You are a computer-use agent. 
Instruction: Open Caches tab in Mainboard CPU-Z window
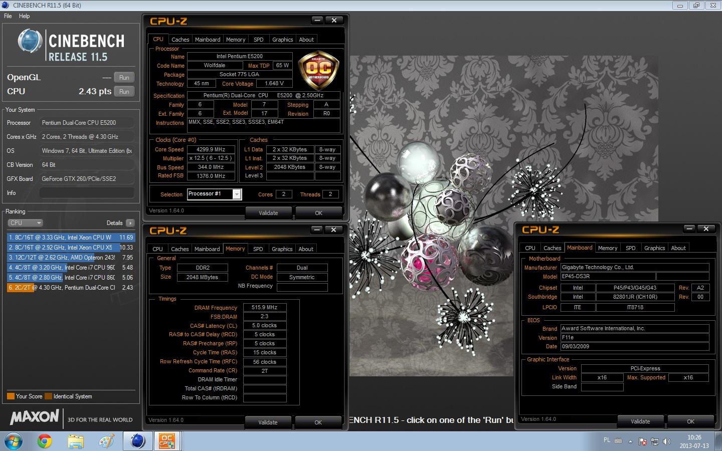[x=553, y=248]
